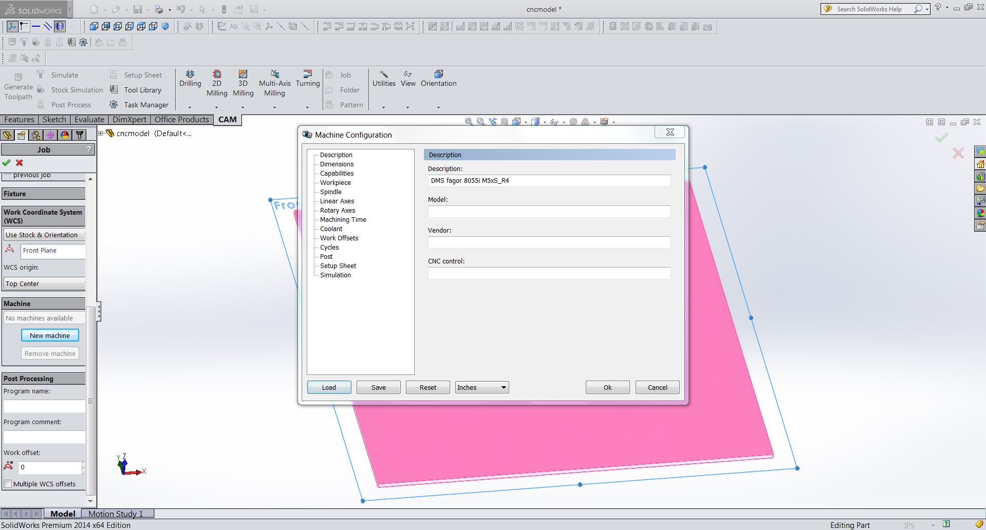The width and height of the screenshot is (986, 530).
Task: Open the Inches units dropdown
Action: [481, 387]
